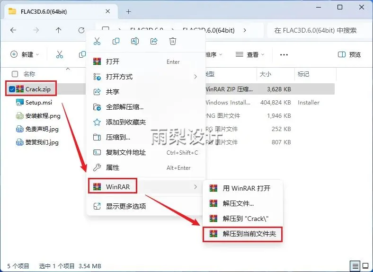This screenshot has width=373, height=272.
Task: Click the 404,824 KB size cell
Action: click(275, 103)
